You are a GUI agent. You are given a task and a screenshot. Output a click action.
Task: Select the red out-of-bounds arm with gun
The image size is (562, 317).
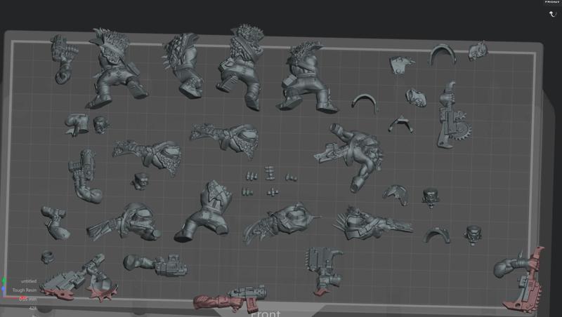[x=230, y=298]
